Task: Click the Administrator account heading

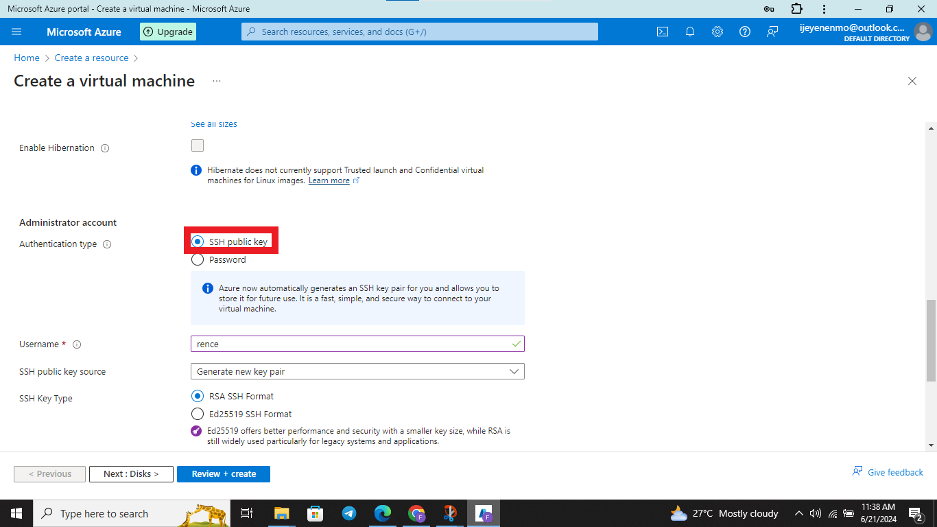Action: click(x=68, y=223)
